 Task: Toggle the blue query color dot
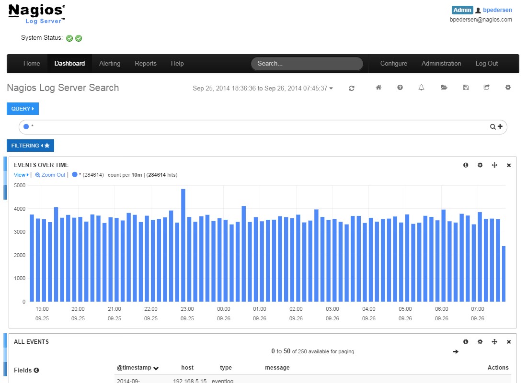pos(26,127)
